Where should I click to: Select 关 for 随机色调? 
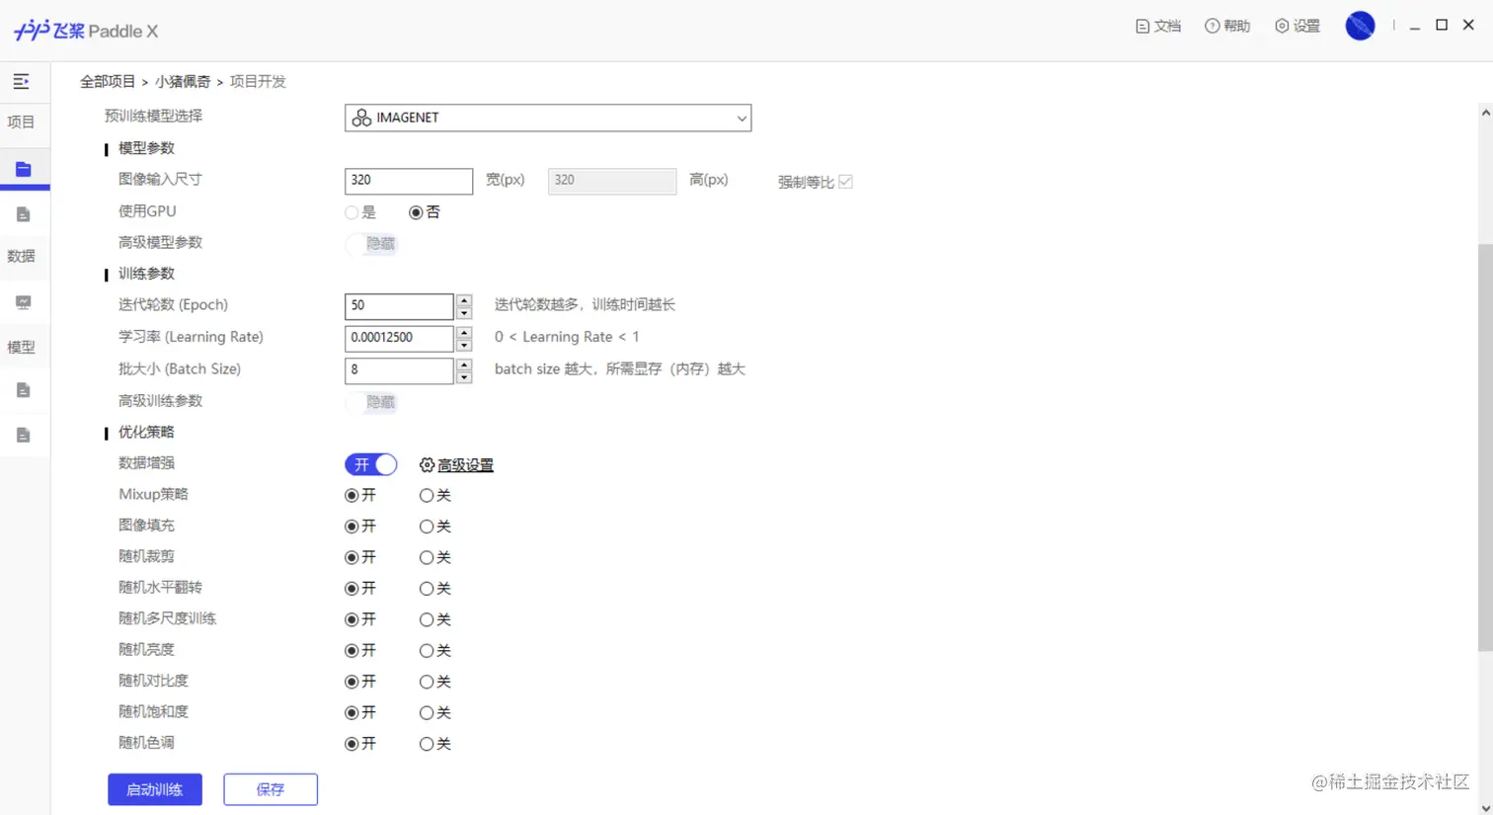pyautogui.click(x=427, y=744)
